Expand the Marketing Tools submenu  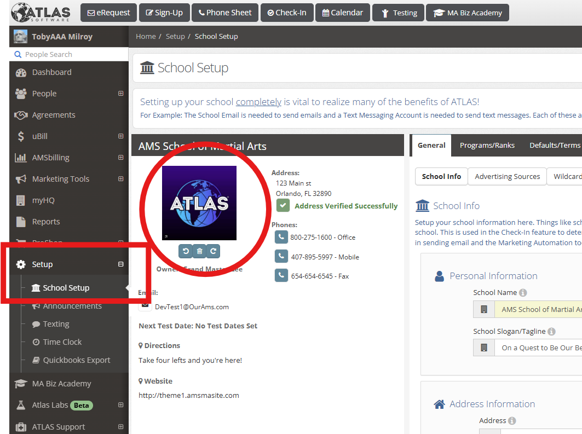click(x=120, y=179)
